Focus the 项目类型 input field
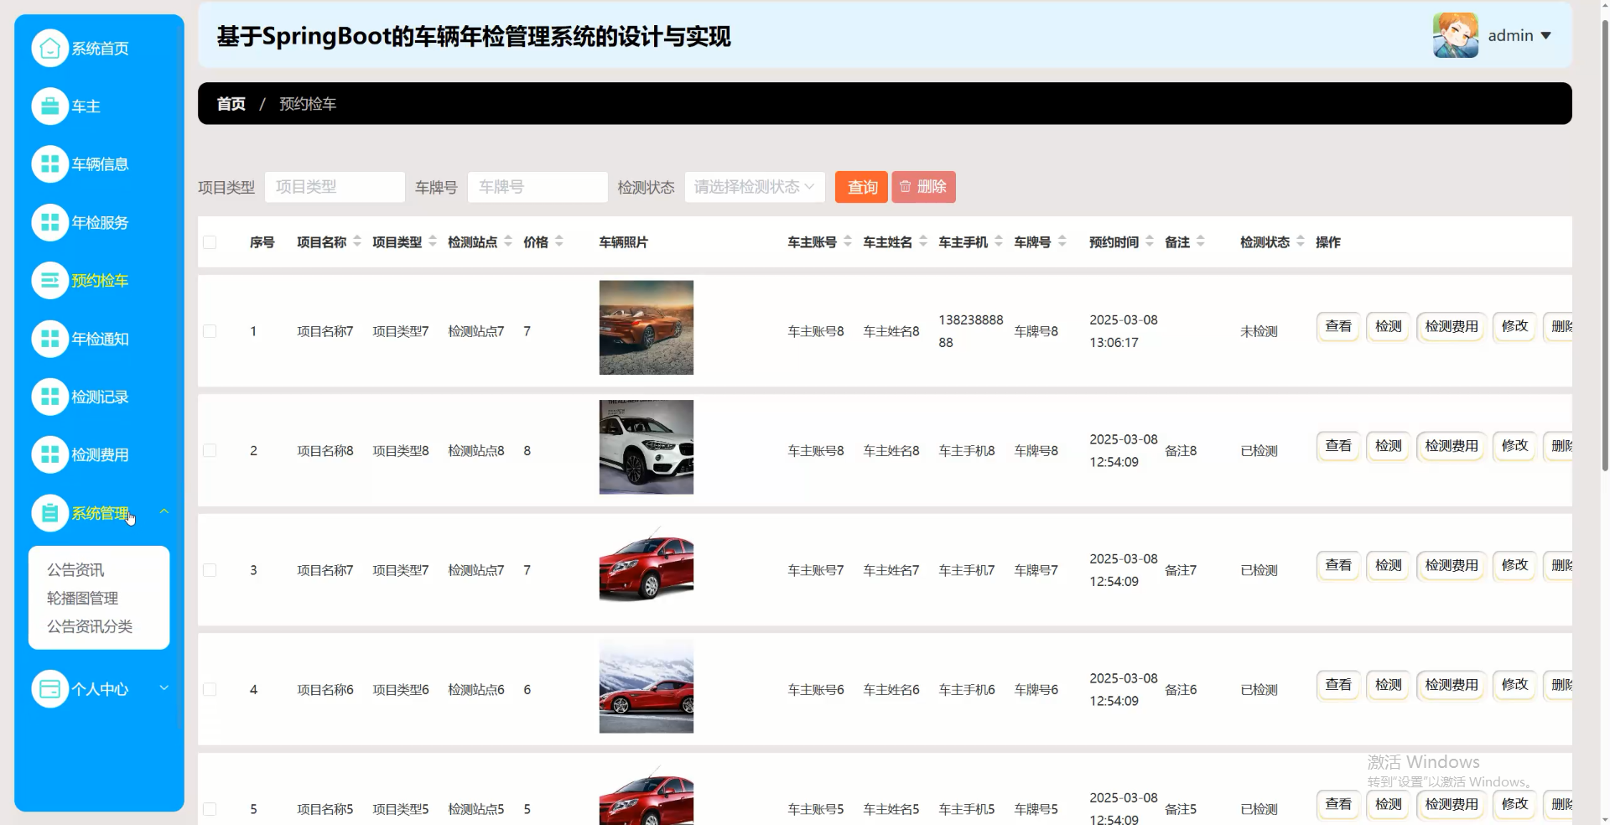This screenshot has height=825, width=1610. point(335,187)
